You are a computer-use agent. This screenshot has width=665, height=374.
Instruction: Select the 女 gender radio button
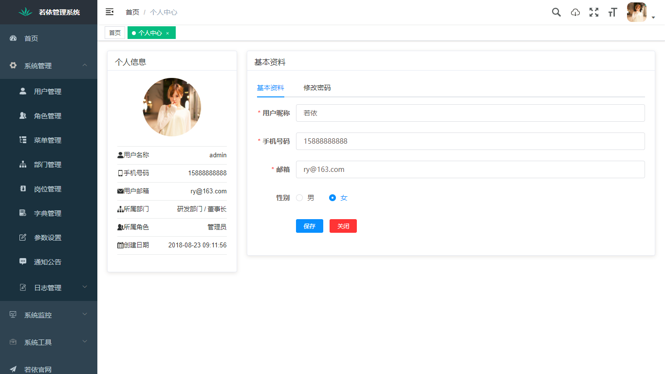(332, 198)
